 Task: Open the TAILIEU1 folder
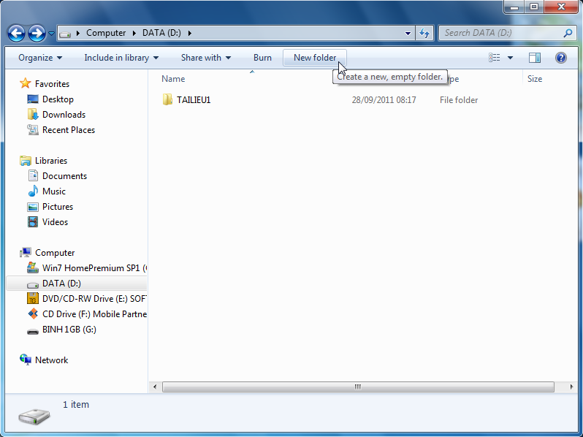pyautogui.click(x=193, y=100)
